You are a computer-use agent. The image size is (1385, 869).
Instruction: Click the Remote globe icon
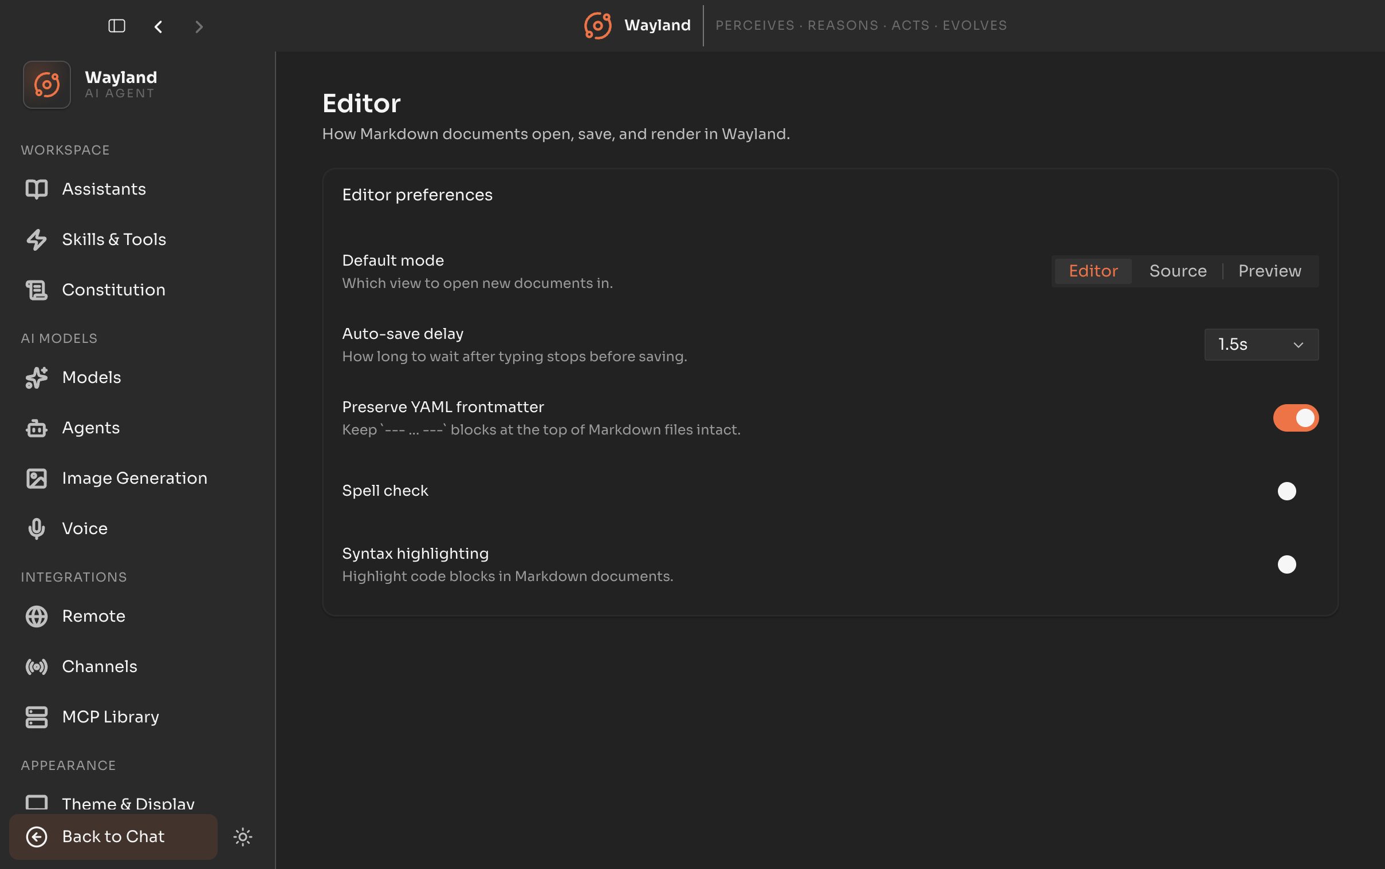tap(36, 616)
